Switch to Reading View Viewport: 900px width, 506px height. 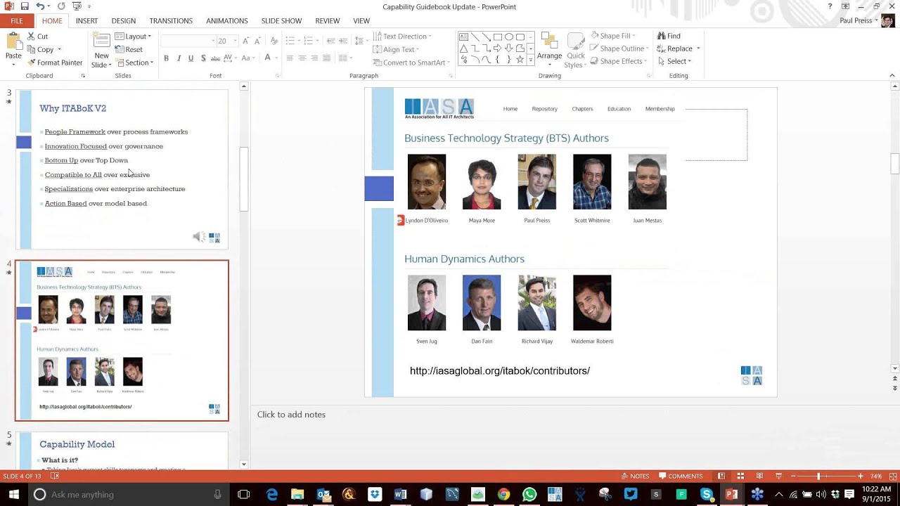pos(759,476)
